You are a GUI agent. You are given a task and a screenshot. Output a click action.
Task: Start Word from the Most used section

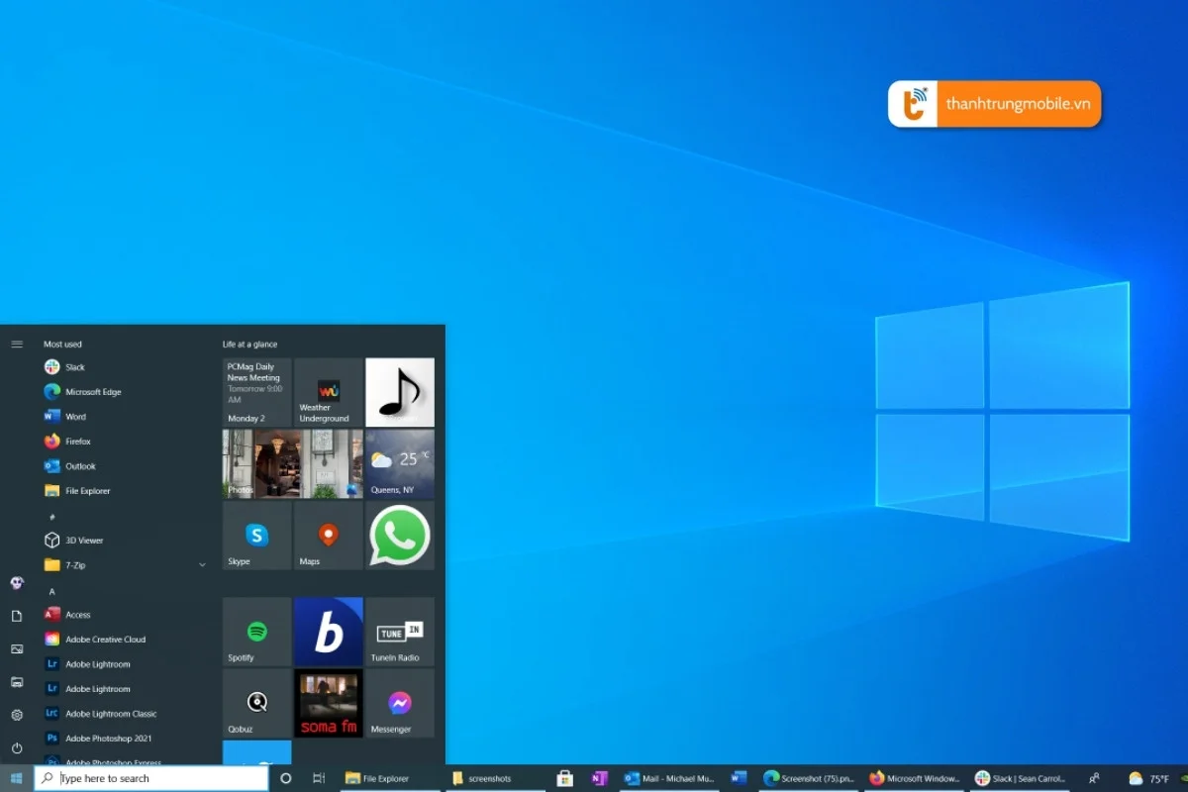75,416
